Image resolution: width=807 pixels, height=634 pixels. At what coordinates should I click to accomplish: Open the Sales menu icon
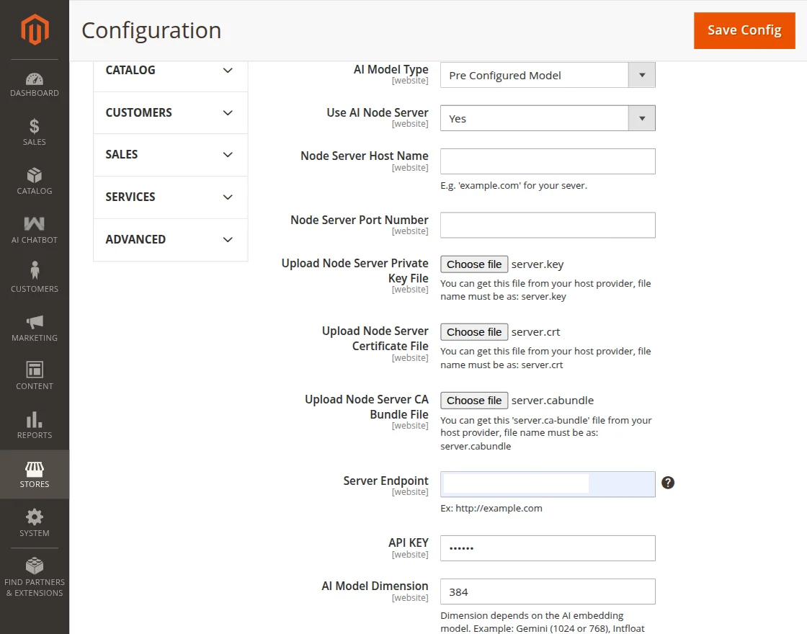(x=35, y=133)
